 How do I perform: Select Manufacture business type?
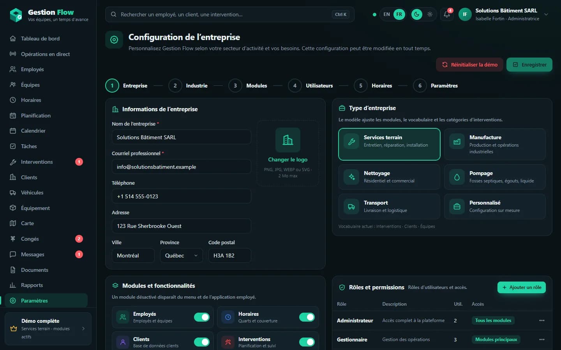(495, 144)
